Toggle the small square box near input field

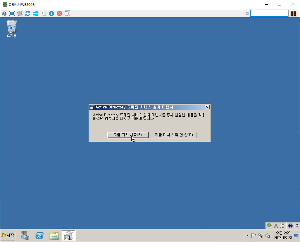tap(247, 13)
